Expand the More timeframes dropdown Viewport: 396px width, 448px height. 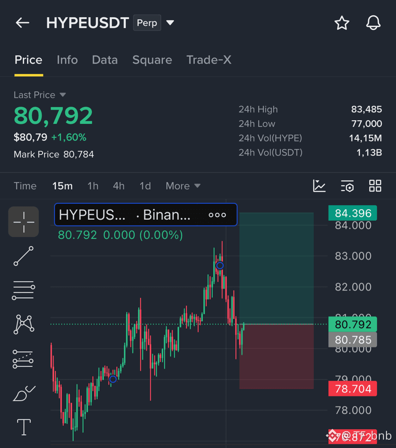pos(183,186)
